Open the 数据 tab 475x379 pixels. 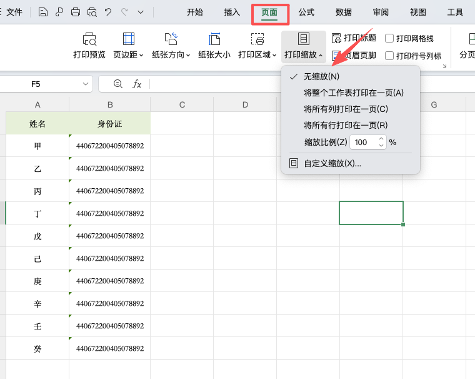pos(344,12)
